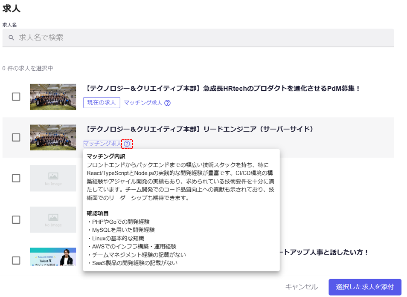Click the 選択した求人を添付 button
This screenshot has width=407, height=297.
365,287
